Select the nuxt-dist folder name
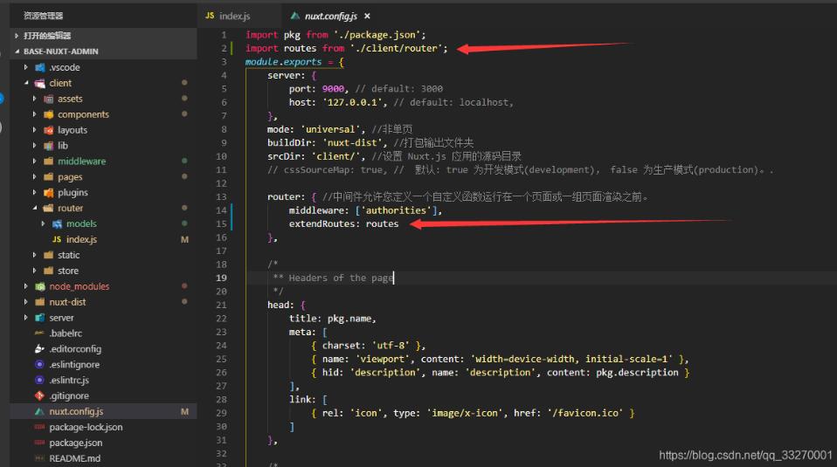837x467 pixels. coord(67,302)
